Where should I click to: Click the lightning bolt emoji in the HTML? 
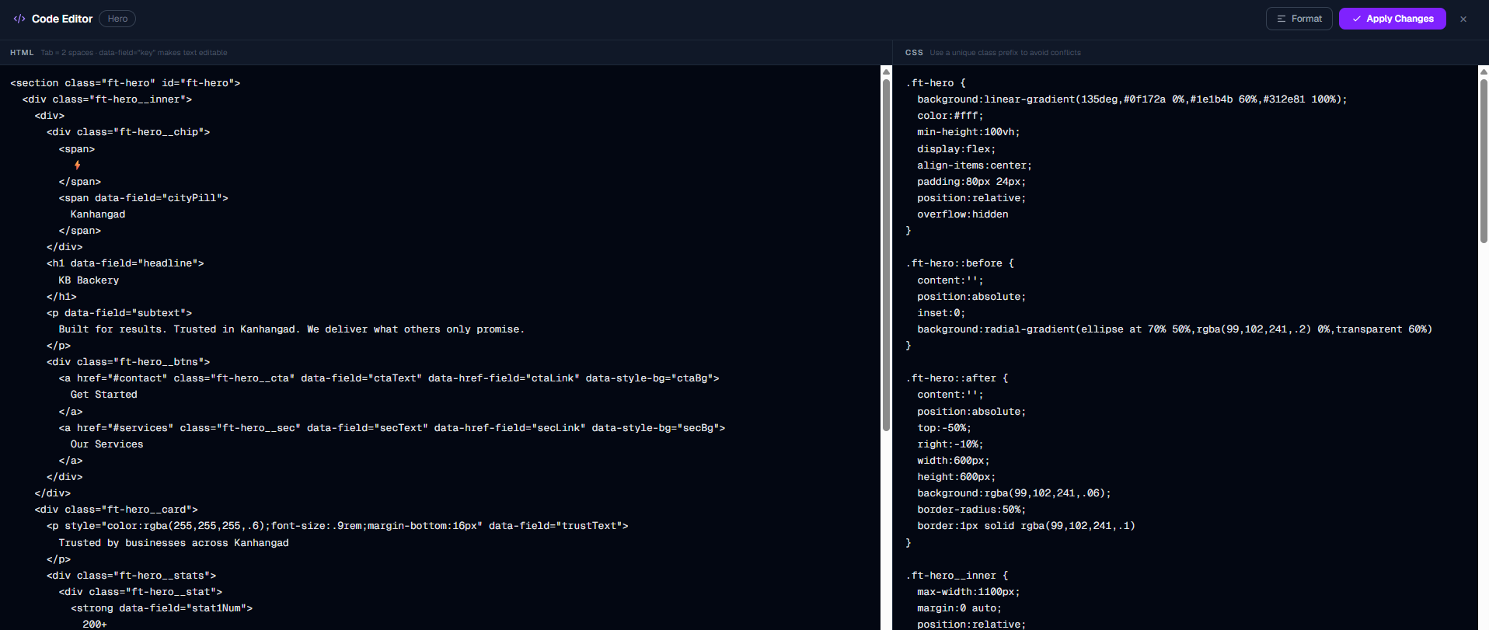(x=77, y=165)
